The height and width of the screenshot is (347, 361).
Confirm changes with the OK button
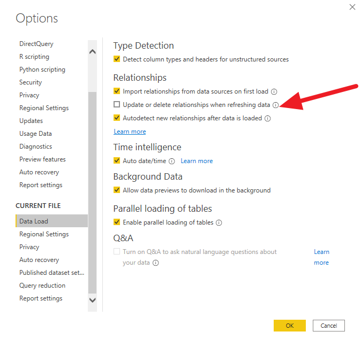coord(290,326)
